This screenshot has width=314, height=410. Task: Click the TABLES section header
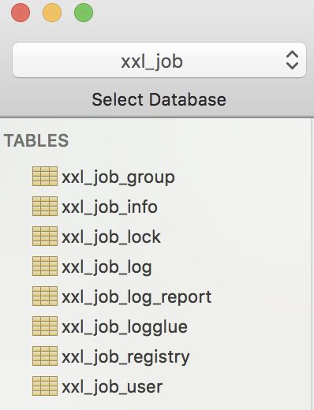[x=36, y=140]
